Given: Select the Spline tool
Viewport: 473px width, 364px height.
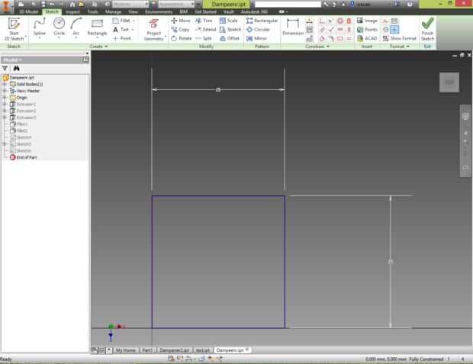Looking at the screenshot, I should click(40, 27).
